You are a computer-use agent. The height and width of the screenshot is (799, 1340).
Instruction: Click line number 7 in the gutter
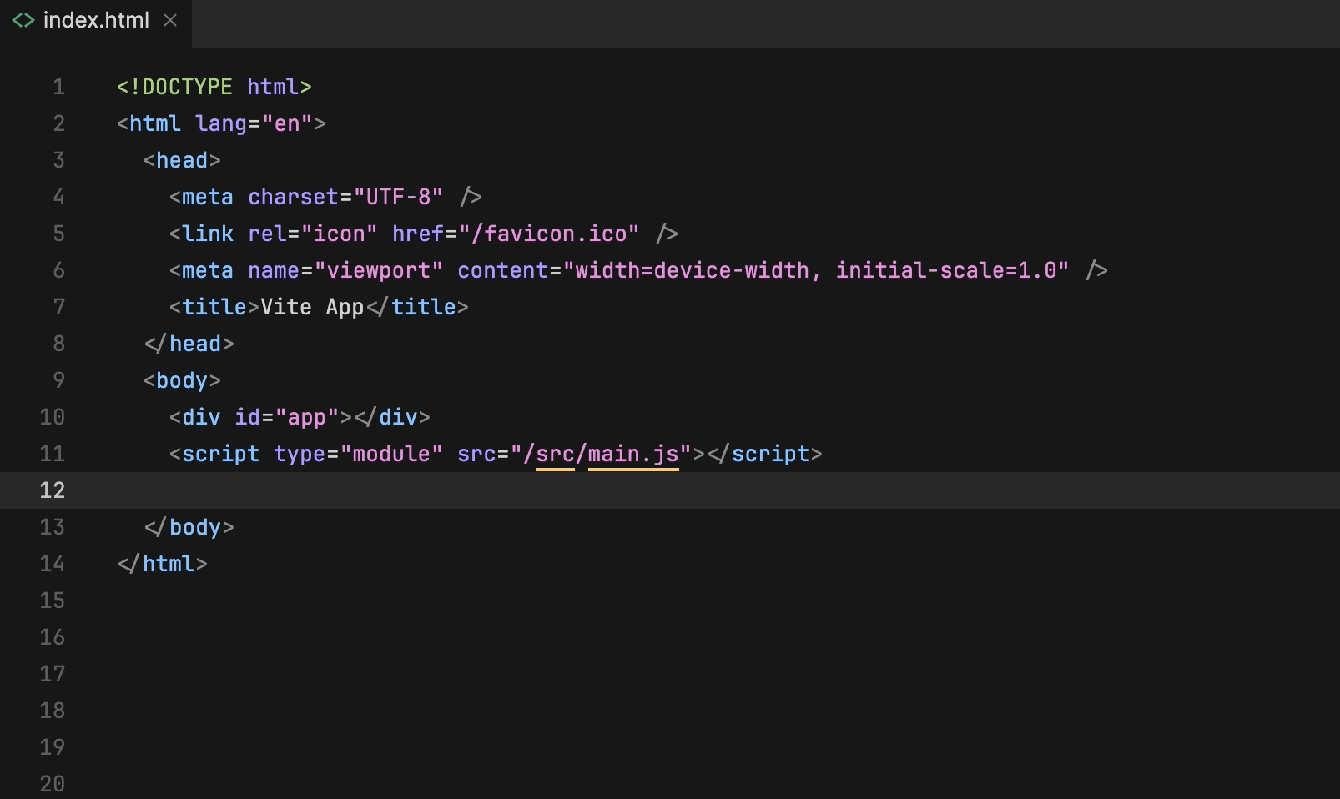[58, 307]
